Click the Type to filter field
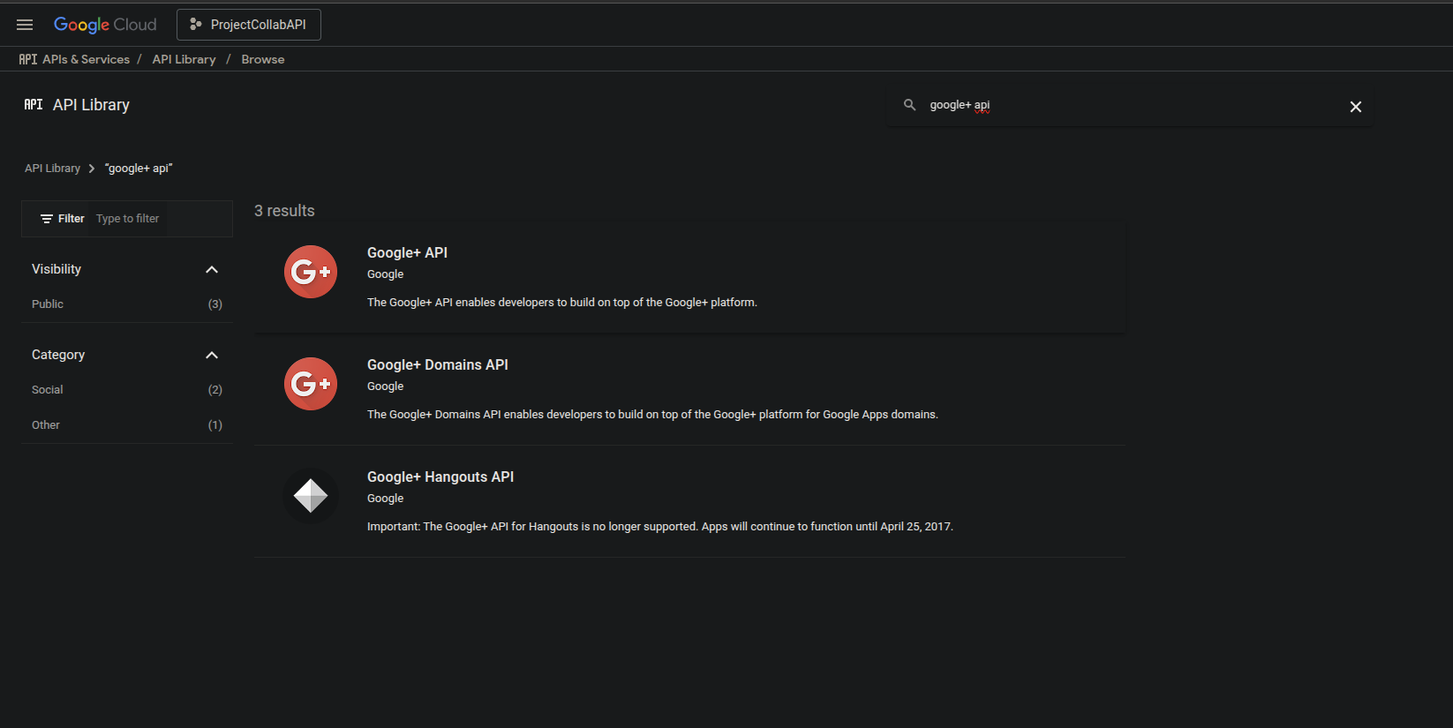 pos(128,219)
